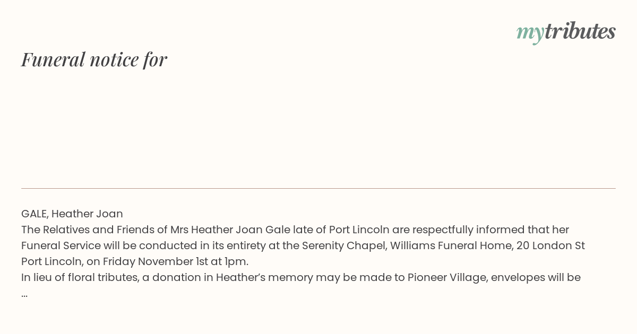Viewport: 637px width, 334px height.
Task: Click the horizontal divider line
Action: coord(318,188)
